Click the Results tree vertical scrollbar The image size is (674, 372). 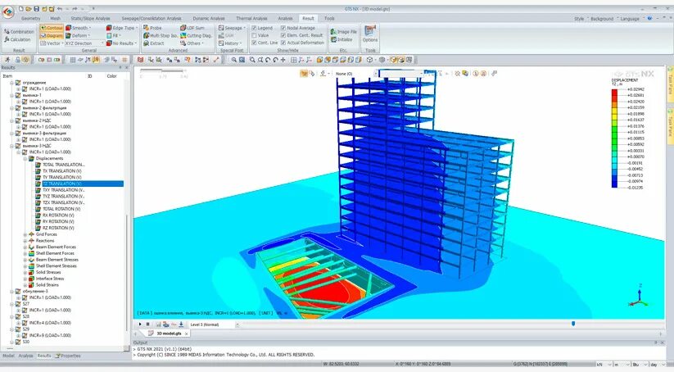coord(126,273)
